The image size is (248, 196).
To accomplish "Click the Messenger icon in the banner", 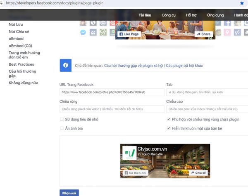I will click(83, 32).
